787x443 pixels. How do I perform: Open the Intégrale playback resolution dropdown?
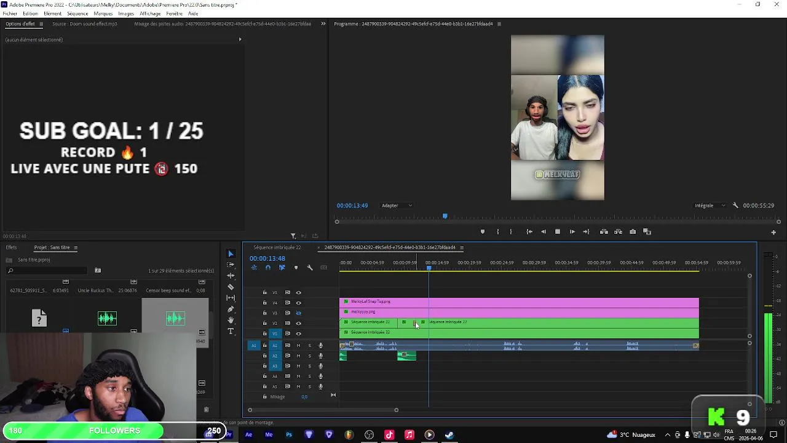click(710, 206)
